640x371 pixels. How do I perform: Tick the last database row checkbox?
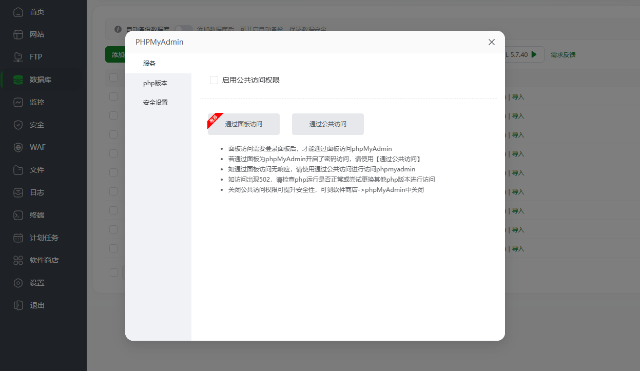point(113,248)
